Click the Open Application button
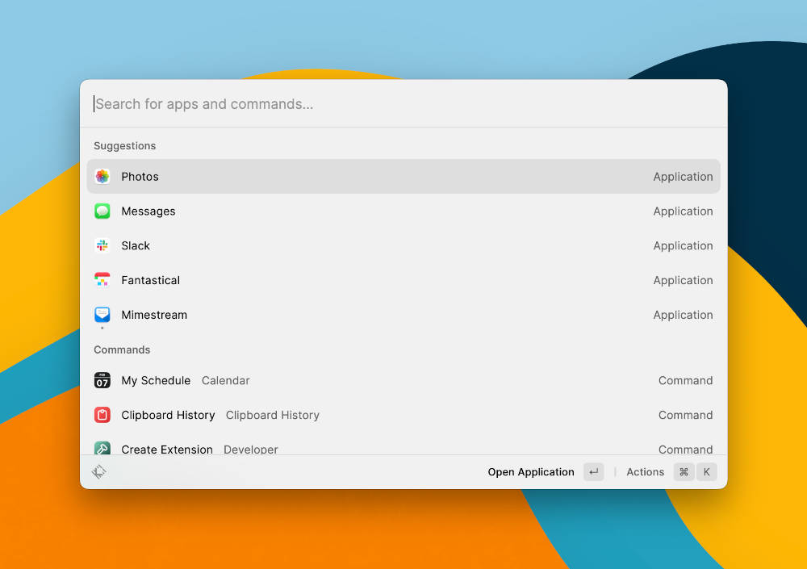807x569 pixels. (x=531, y=471)
